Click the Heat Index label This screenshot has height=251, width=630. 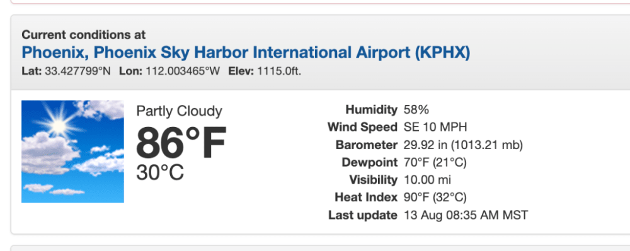[366, 198]
